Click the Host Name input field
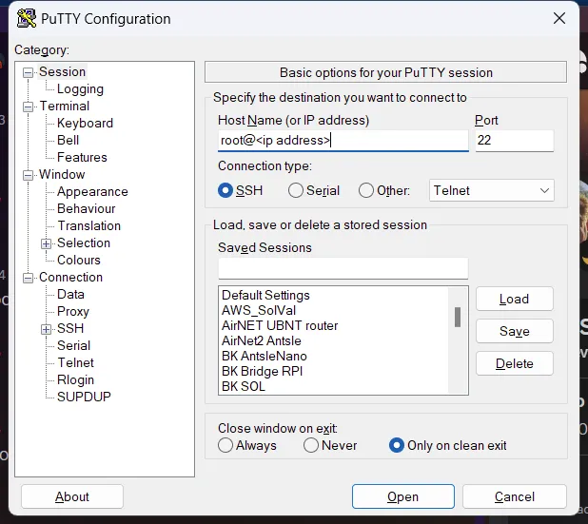588x524 pixels. pos(343,141)
